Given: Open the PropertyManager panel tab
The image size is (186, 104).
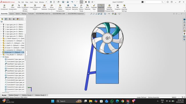Looking at the screenshot, I should tap(6, 19).
